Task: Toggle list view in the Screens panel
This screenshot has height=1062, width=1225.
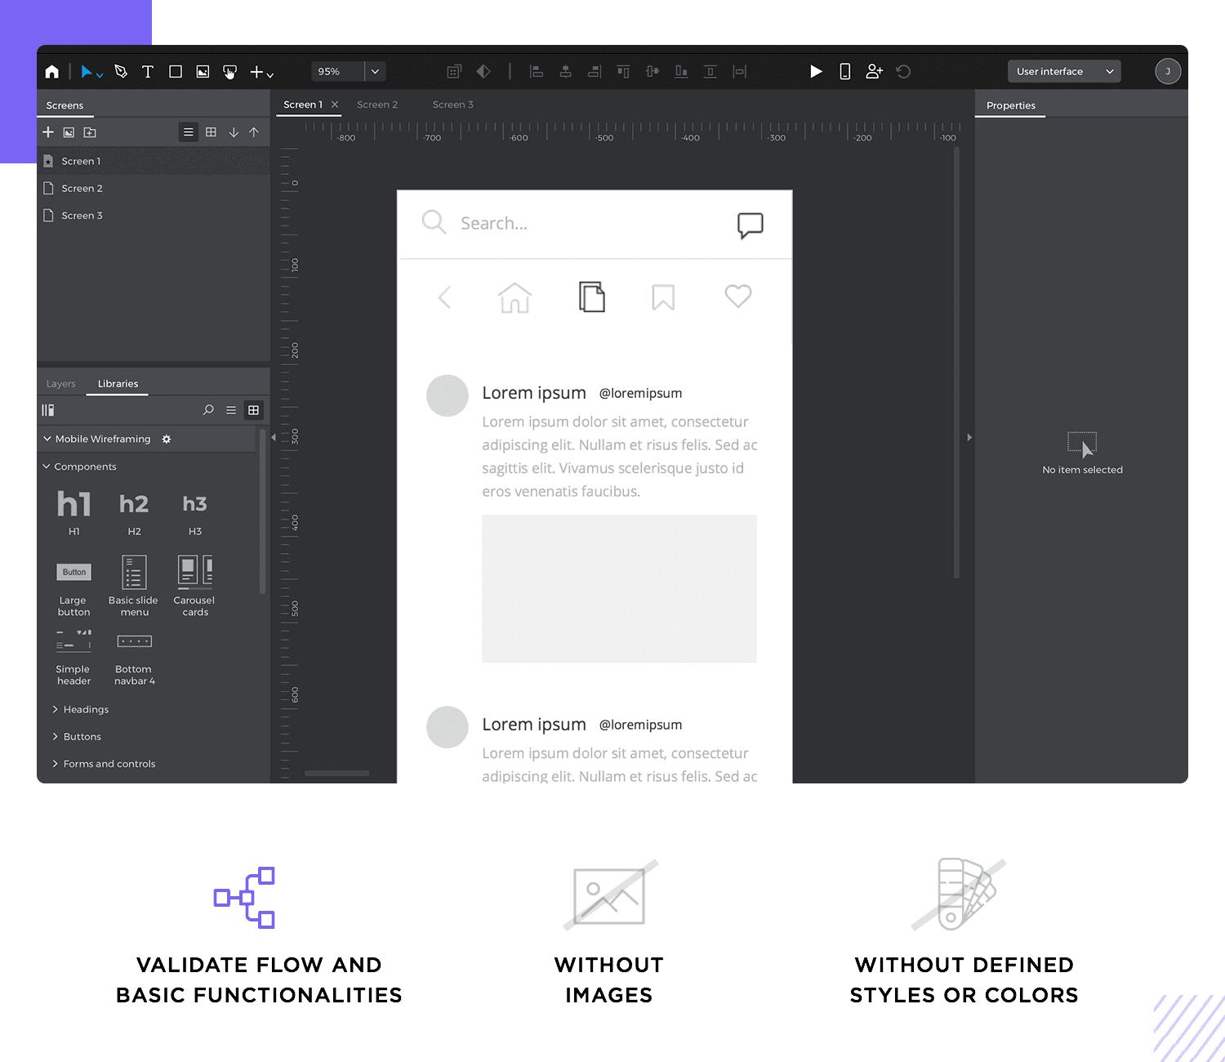Action: pyautogui.click(x=189, y=132)
